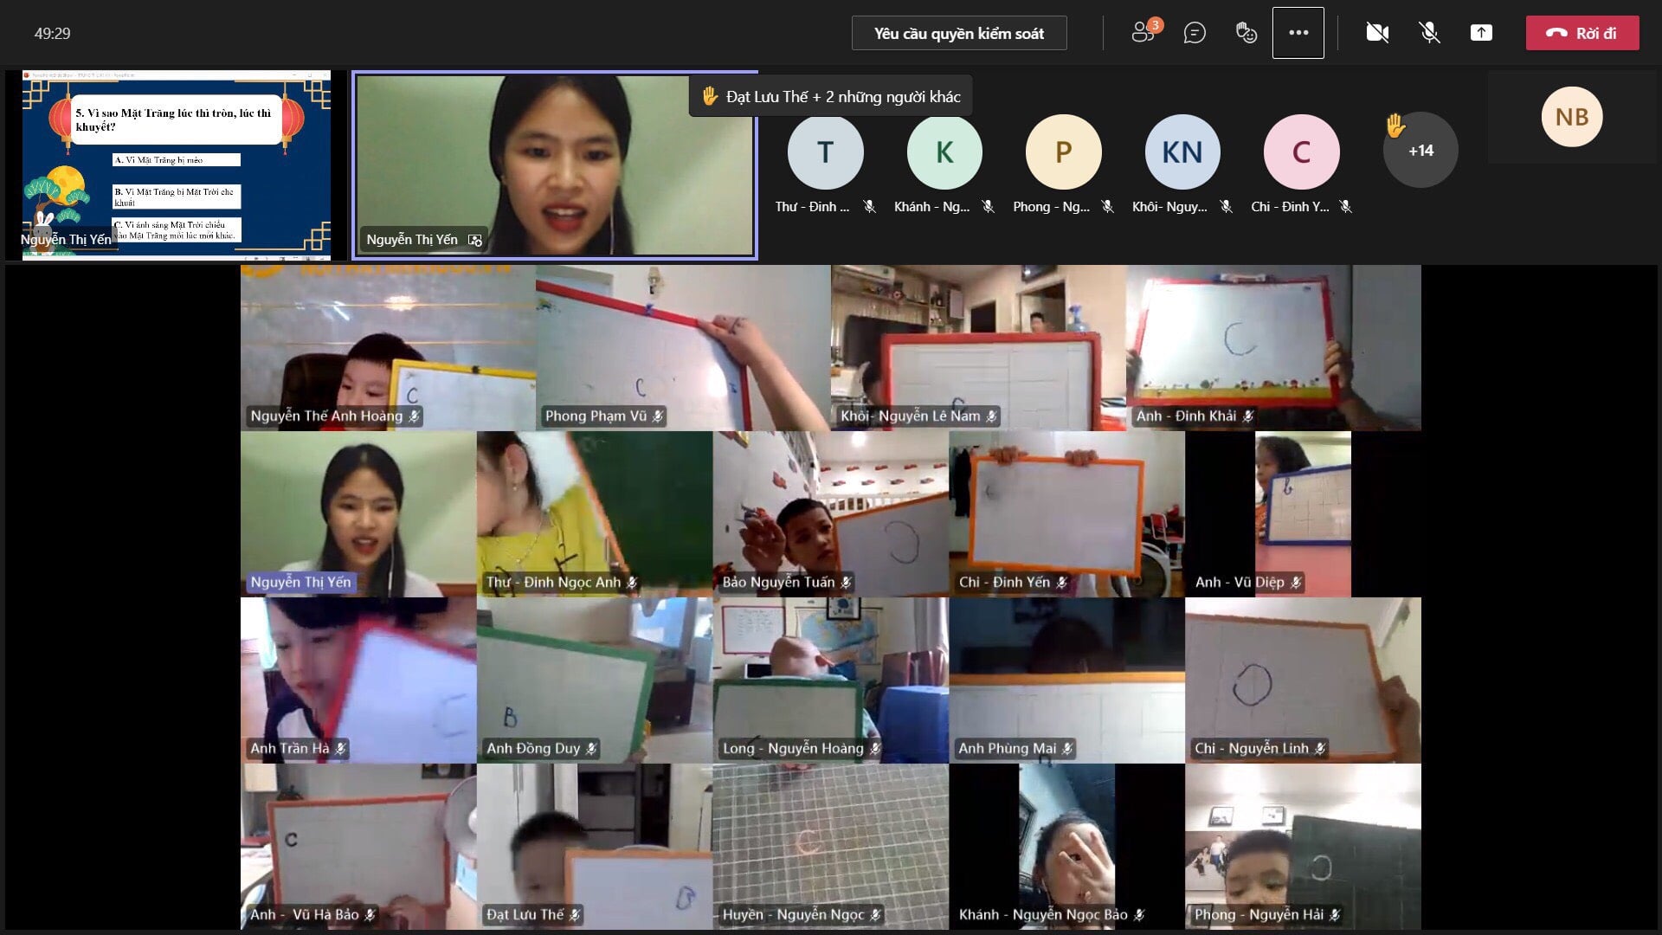Click the muted mic icon beside Thư - Đinh
This screenshot has width=1662, height=935.
[869, 207]
